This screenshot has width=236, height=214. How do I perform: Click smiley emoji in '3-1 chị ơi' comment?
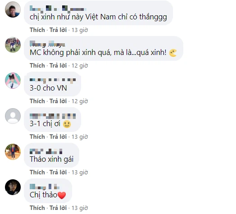(x=67, y=124)
